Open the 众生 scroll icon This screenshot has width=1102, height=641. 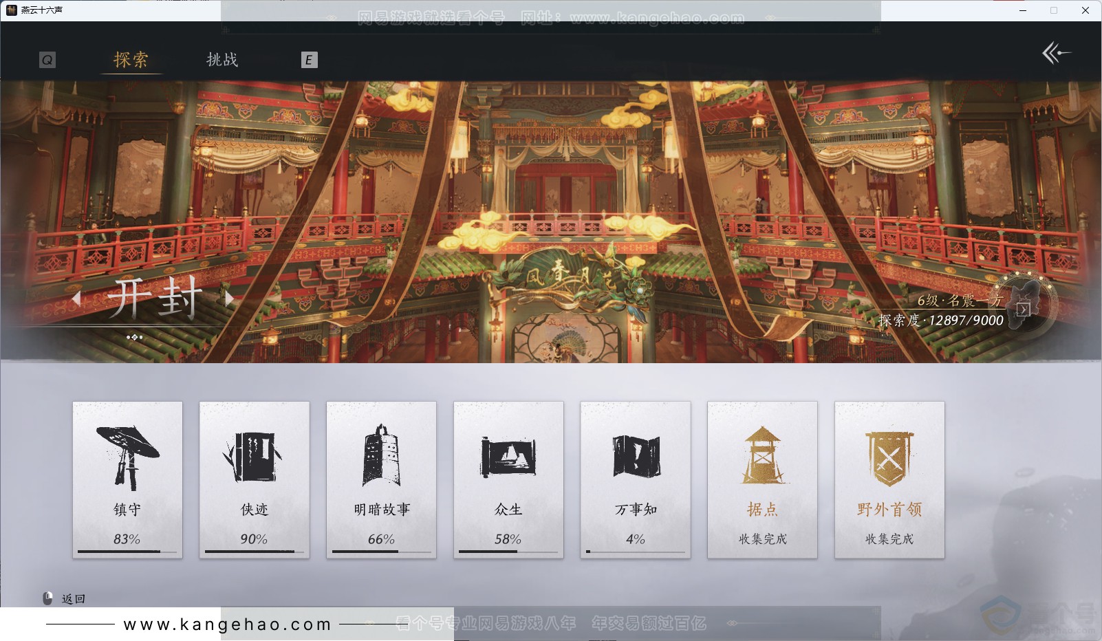pyautogui.click(x=508, y=457)
